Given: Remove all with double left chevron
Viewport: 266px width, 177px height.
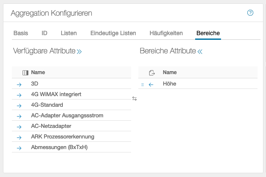Looking at the screenshot, I should coord(200,51).
